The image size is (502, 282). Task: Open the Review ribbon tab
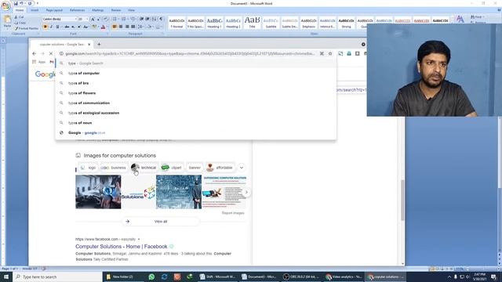[116, 10]
